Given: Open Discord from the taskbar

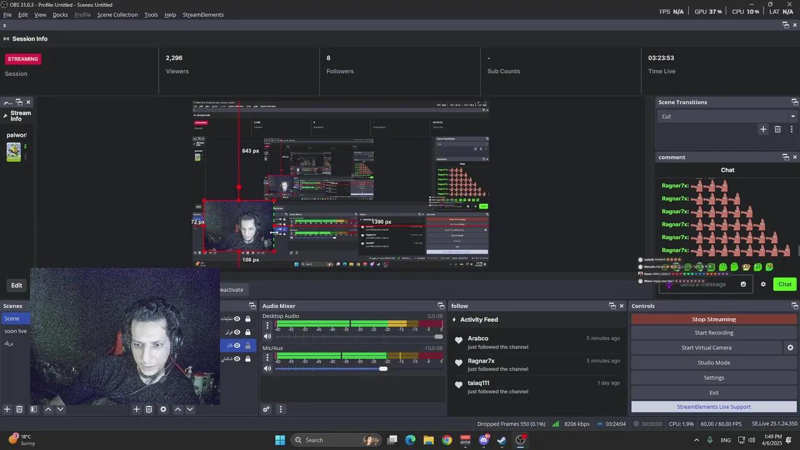Looking at the screenshot, I should coord(483,440).
